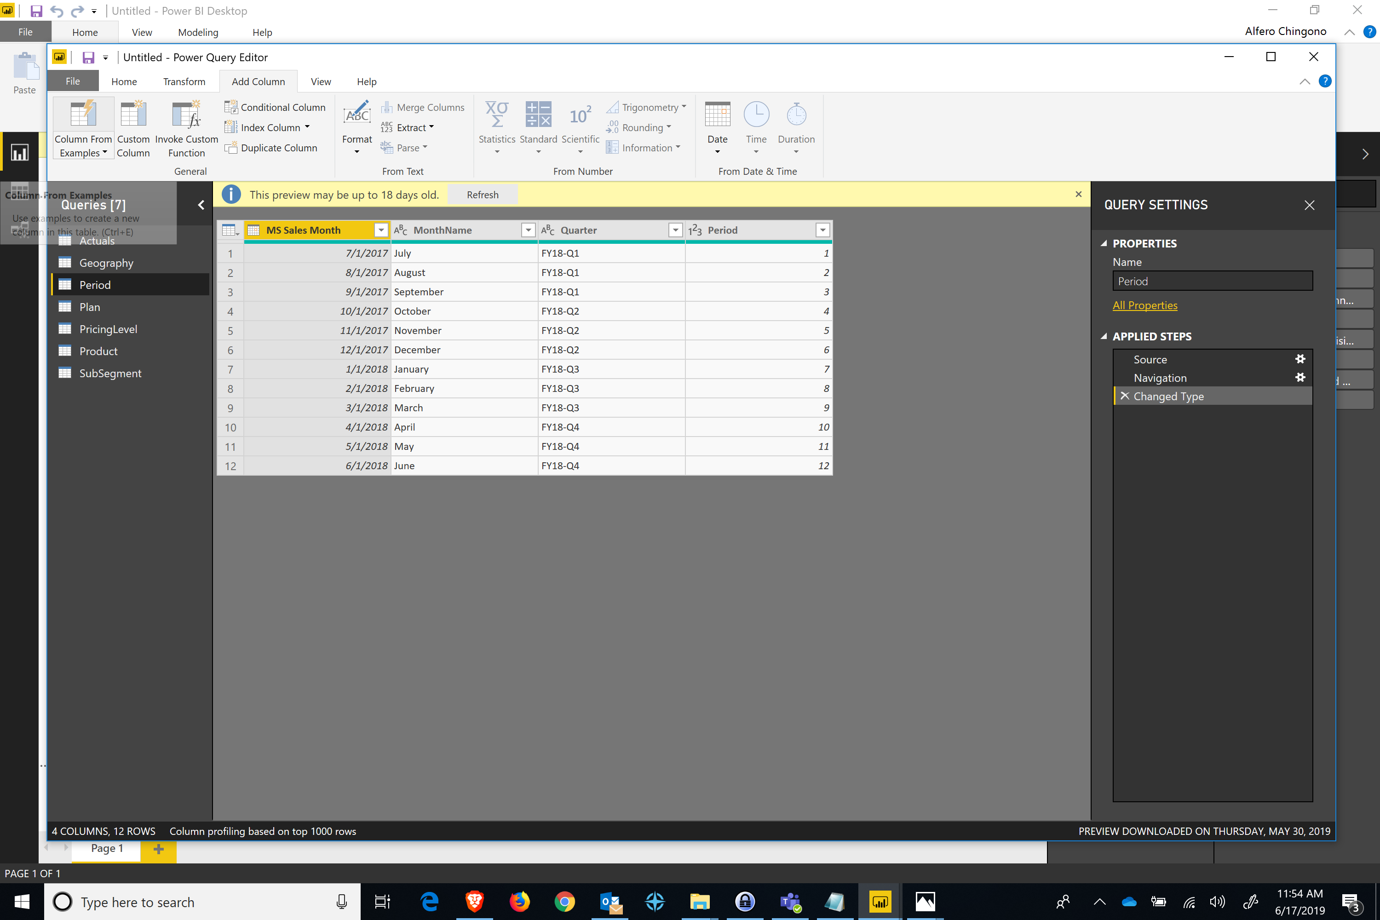Delete the Changed Type step
The width and height of the screenshot is (1380, 920).
[x=1124, y=396]
